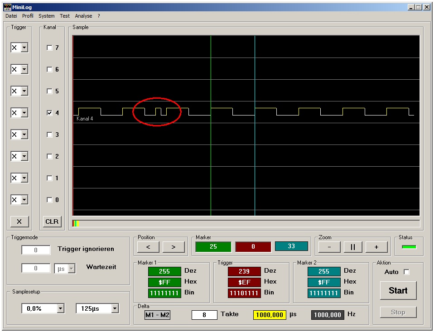Click the Wartezeit value input field
The height and width of the screenshot is (332, 434).
(x=36, y=269)
